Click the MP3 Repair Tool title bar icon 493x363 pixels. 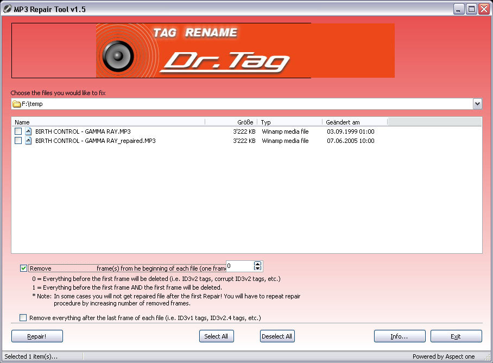click(x=7, y=9)
